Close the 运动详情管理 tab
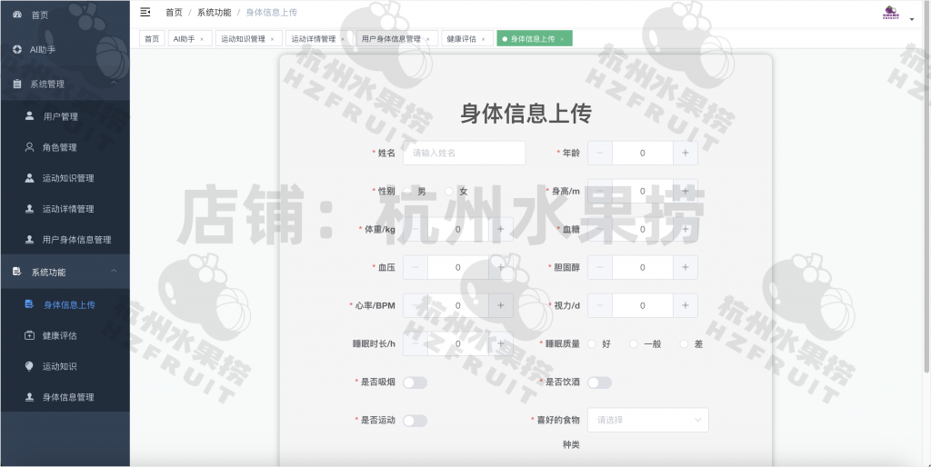The height and width of the screenshot is (467, 931). (343, 39)
